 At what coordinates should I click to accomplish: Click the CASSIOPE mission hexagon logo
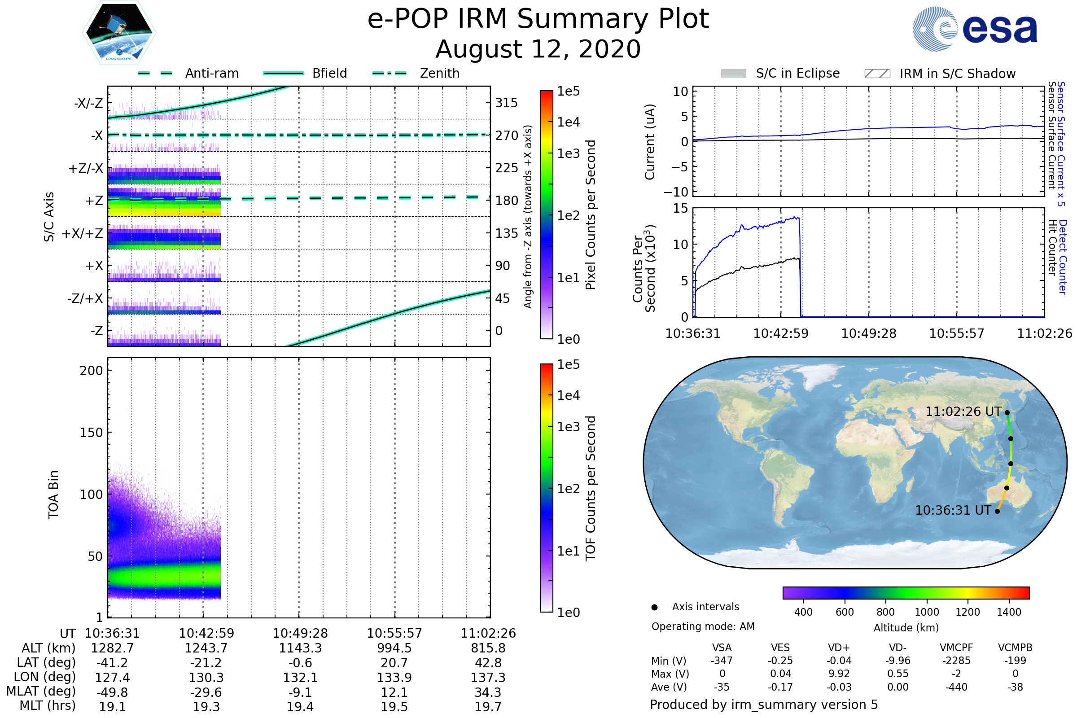click(119, 33)
